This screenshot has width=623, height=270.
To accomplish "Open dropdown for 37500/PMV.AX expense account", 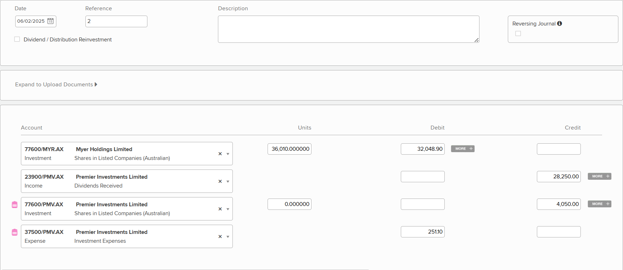I will (x=228, y=237).
